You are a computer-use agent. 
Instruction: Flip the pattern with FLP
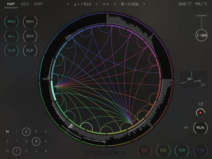[30, 51]
